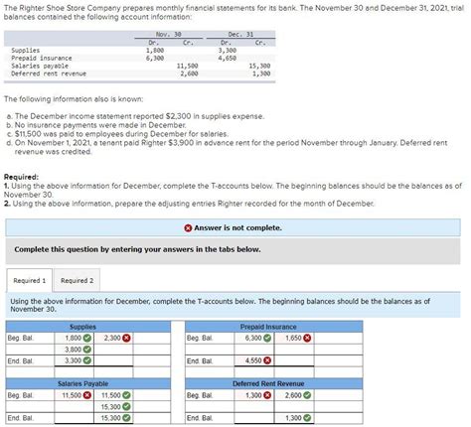Image resolution: width=471 pixels, height=427 pixels.
Task: Click the Supplies ending balance 3,300 field
Action: pos(75,360)
